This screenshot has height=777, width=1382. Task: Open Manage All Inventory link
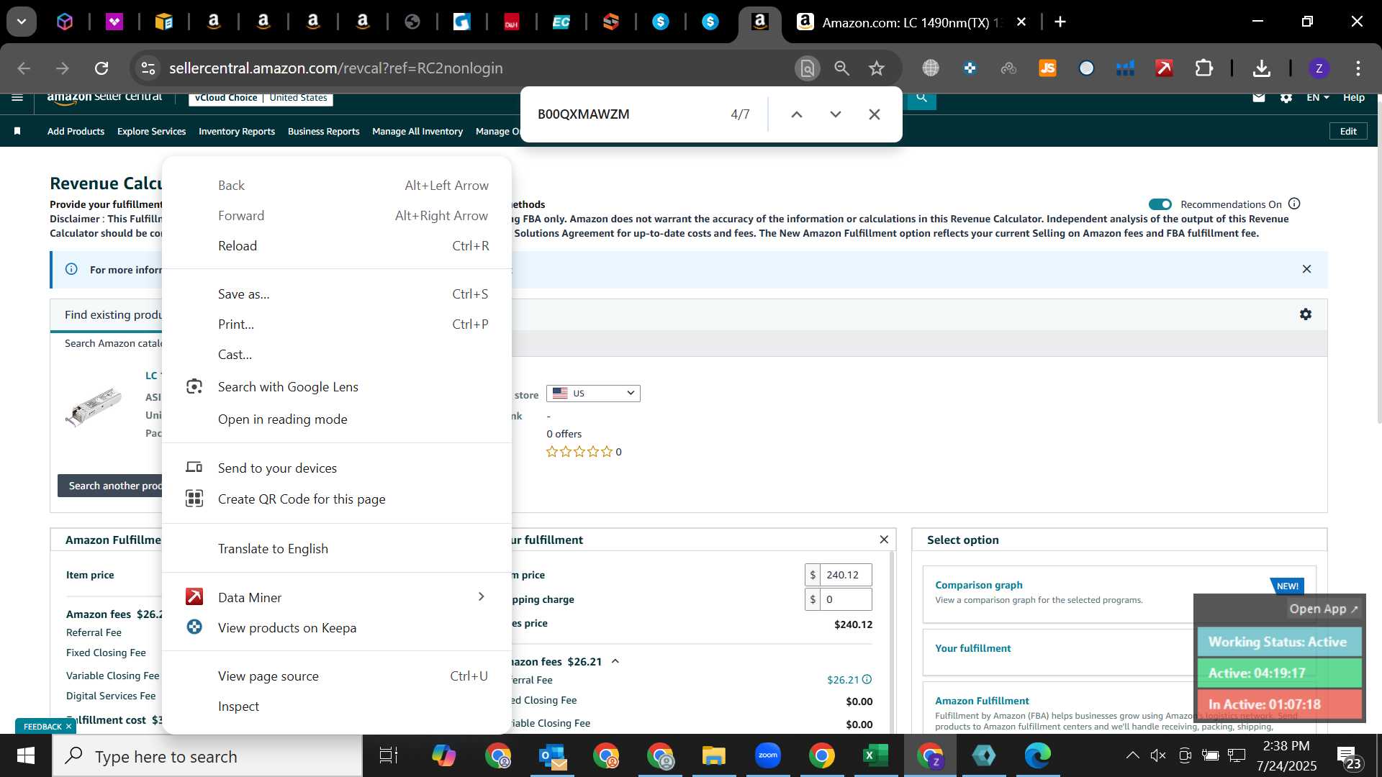click(417, 132)
